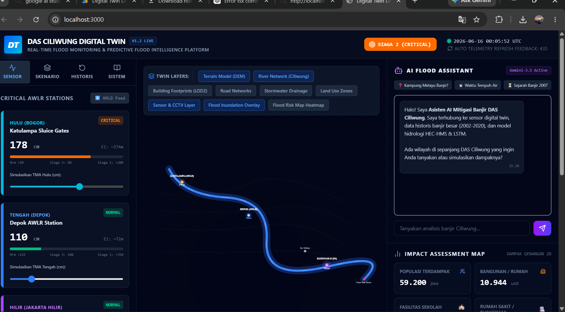Click the NORMAL badge on Depok card
Image resolution: width=565 pixels, height=312 pixels.
click(x=113, y=212)
